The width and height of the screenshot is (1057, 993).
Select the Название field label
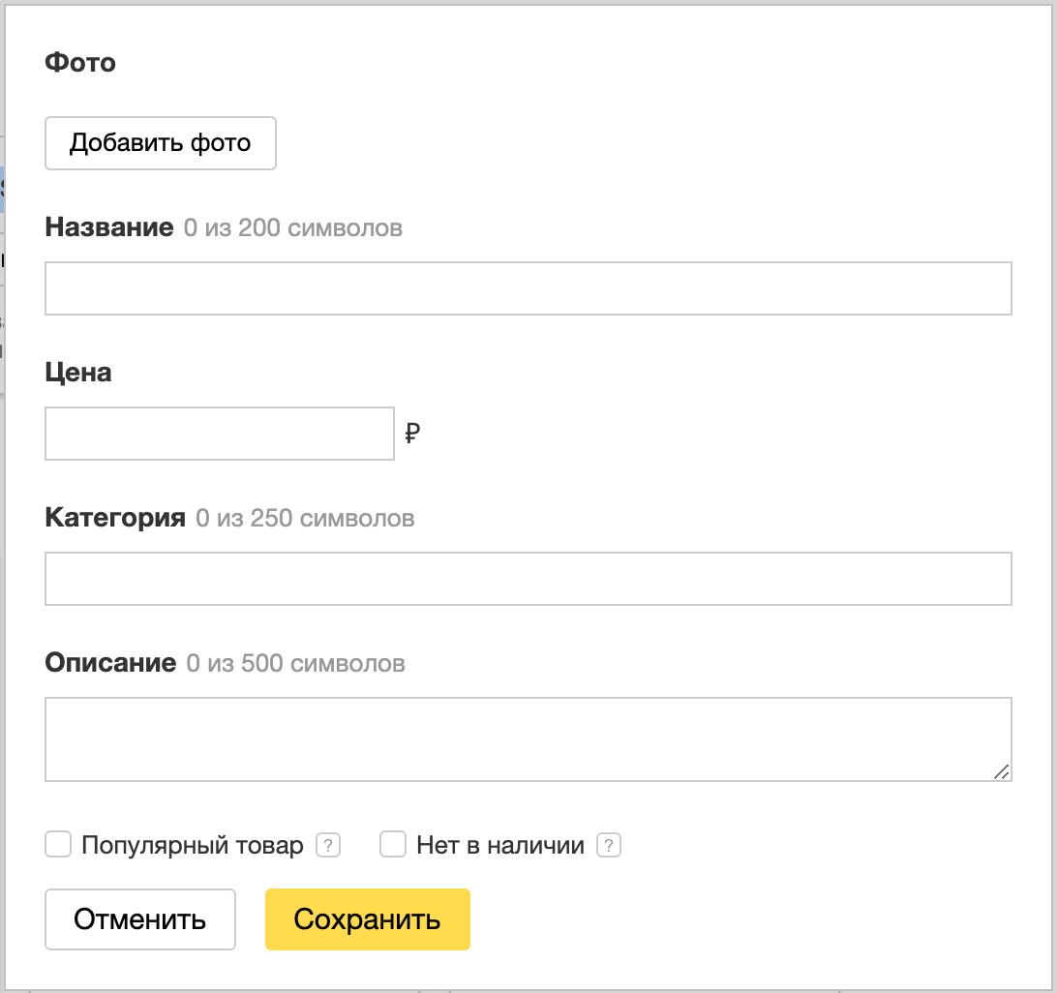107,228
